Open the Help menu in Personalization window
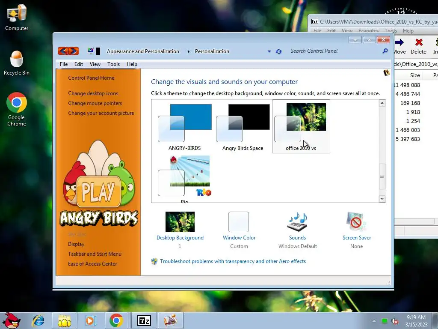Viewport: 438px width, 329px height. pyautogui.click(x=132, y=64)
